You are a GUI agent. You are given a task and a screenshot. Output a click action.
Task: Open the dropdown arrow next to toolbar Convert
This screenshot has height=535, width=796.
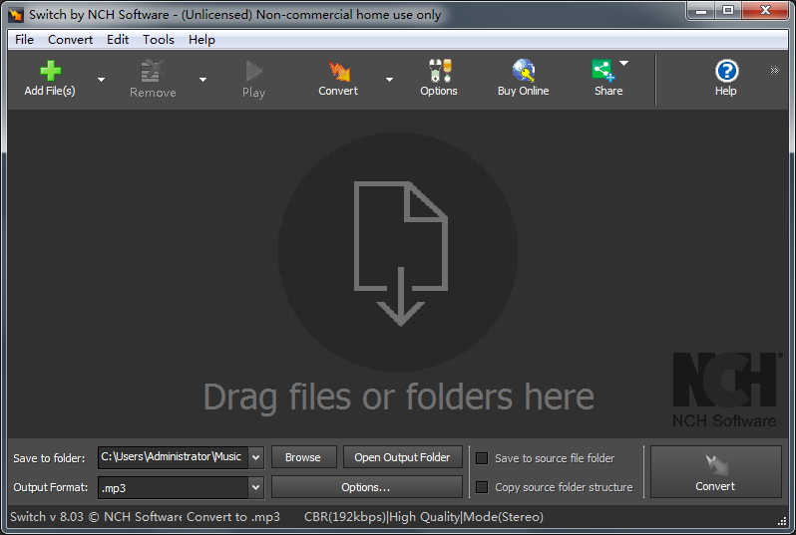(x=389, y=80)
